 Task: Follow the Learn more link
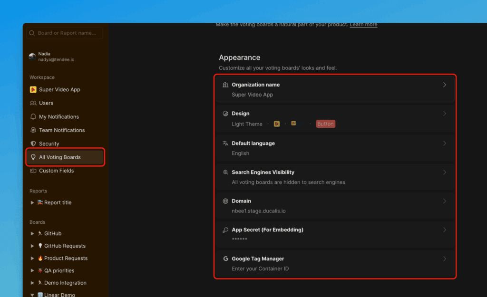tap(363, 25)
